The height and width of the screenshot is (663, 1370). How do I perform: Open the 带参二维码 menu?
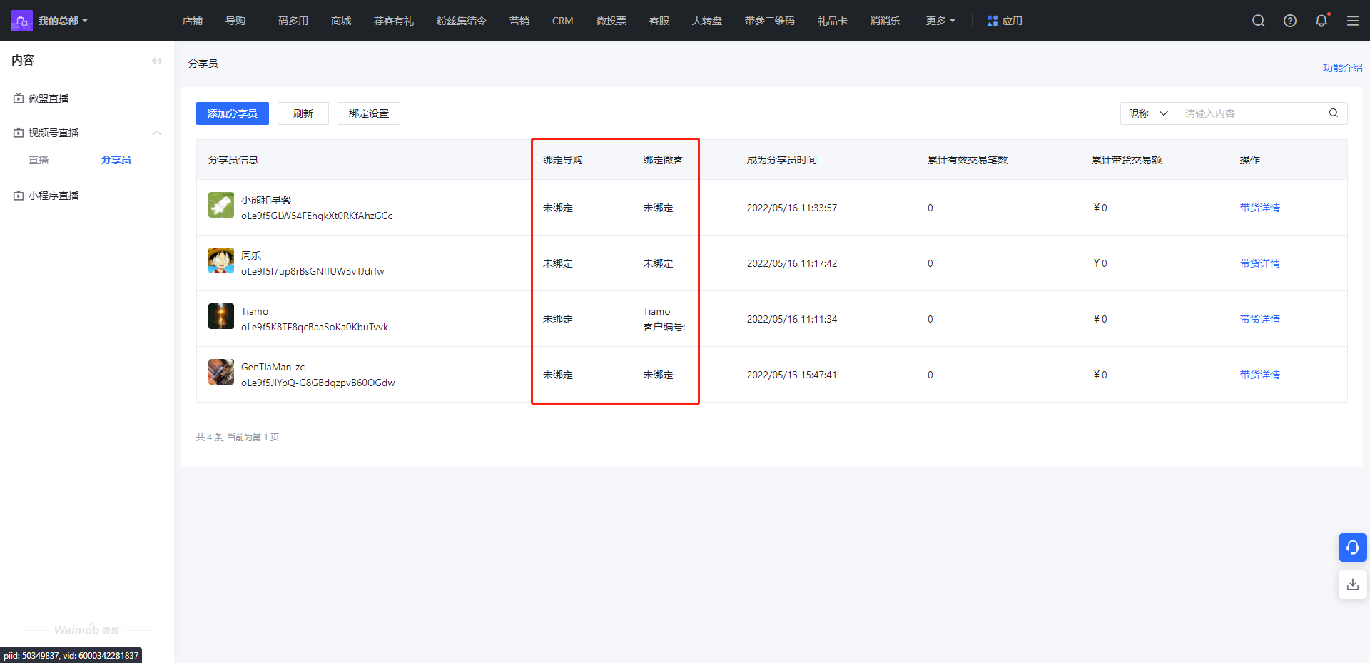770,21
